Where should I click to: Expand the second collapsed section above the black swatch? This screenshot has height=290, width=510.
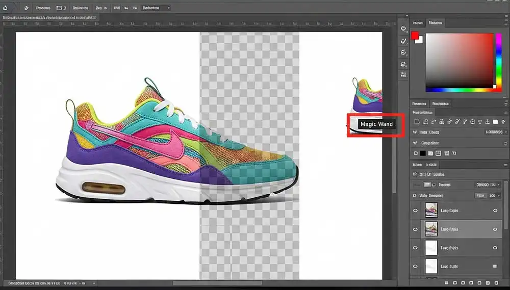415,143
